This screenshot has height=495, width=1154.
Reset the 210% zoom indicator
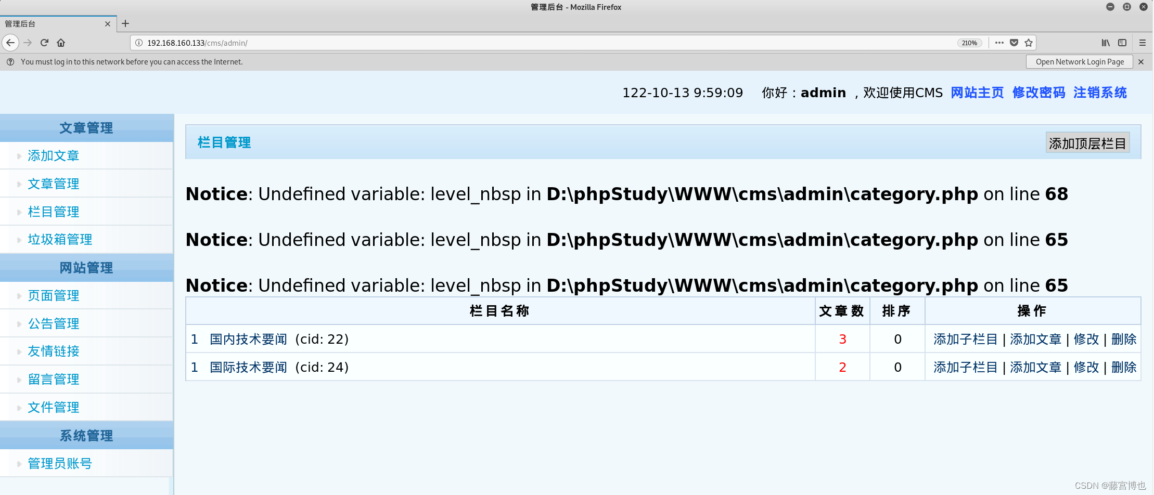tap(969, 43)
